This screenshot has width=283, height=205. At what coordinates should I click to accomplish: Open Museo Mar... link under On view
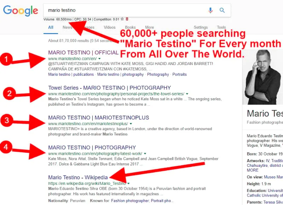[x=273, y=177]
